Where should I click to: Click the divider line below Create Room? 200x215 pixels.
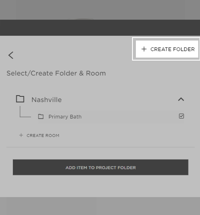[100, 147]
